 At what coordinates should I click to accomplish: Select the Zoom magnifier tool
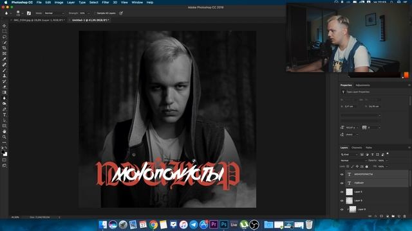pyautogui.click(x=5, y=137)
